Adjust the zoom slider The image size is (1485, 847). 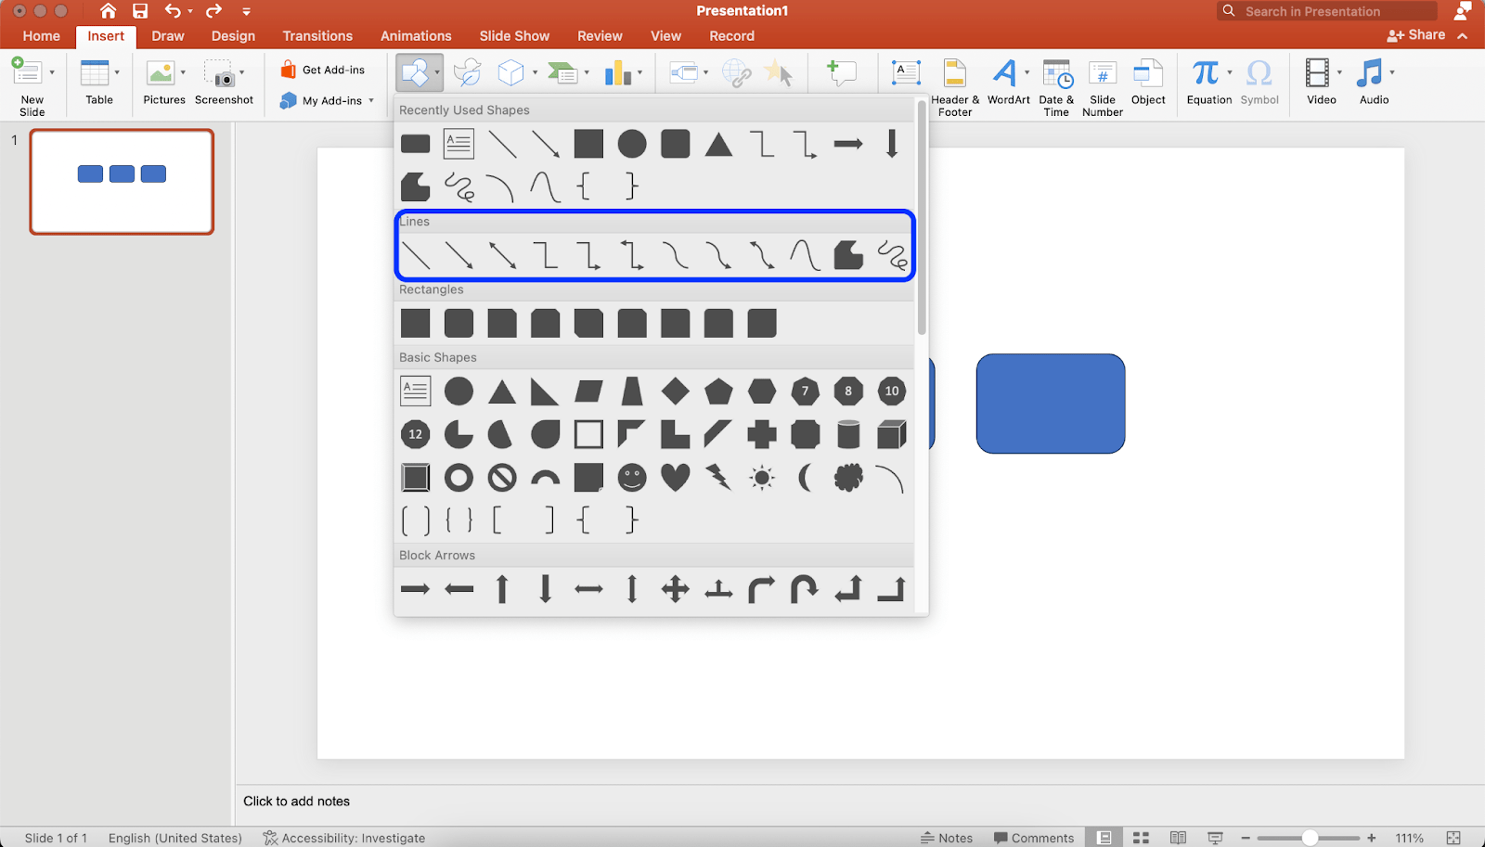coord(1309,837)
